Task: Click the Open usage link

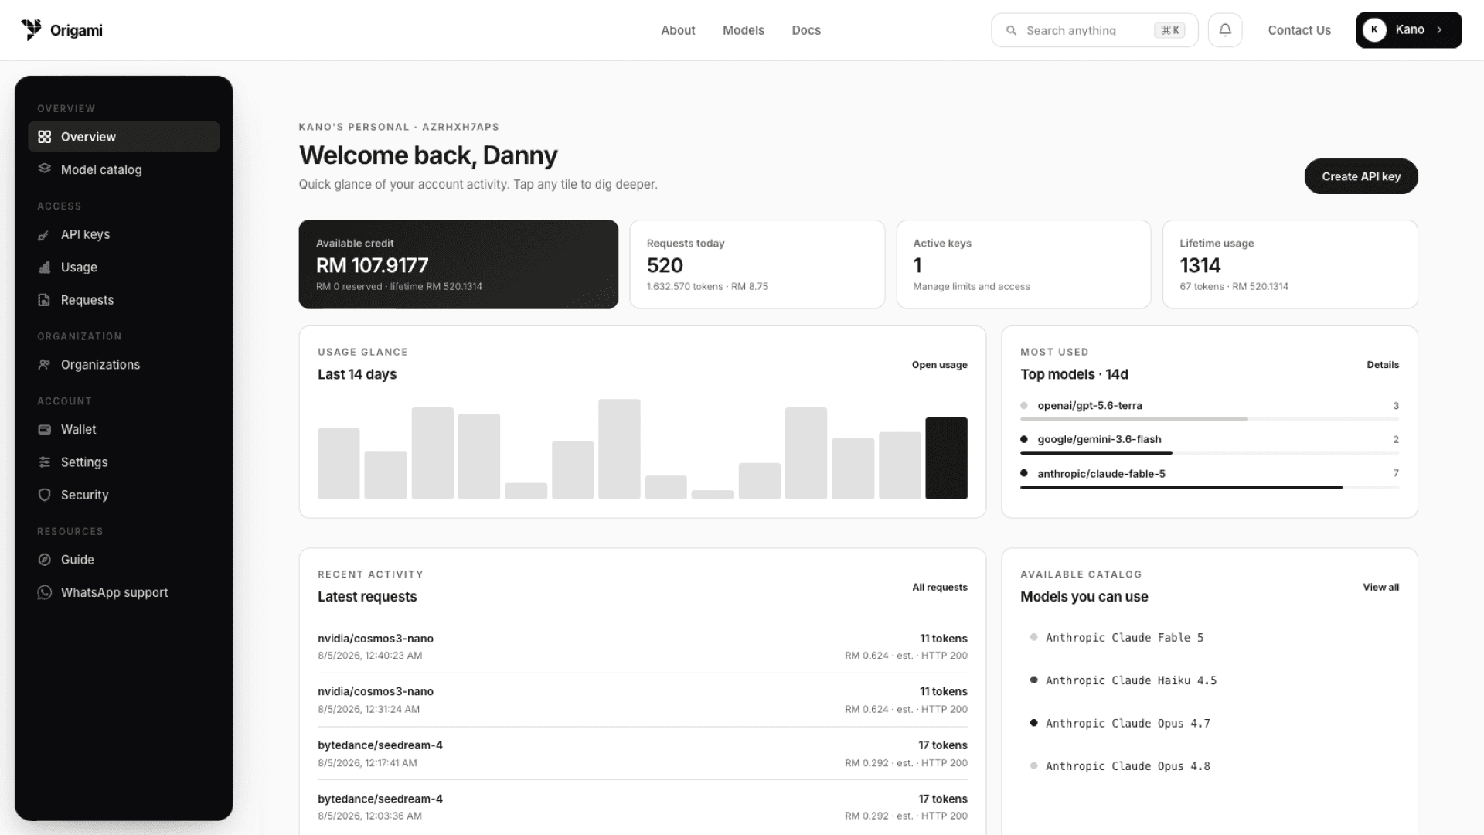Action: tap(939, 365)
